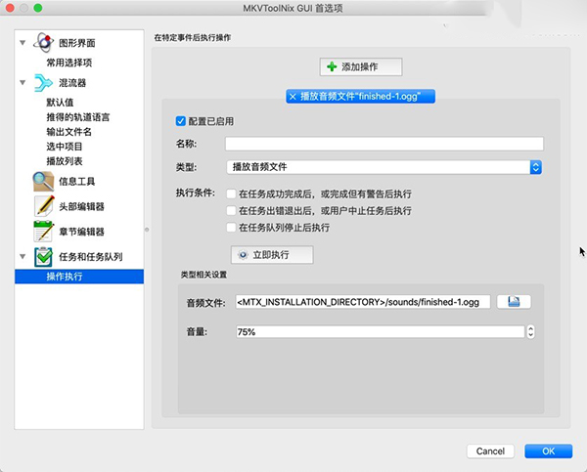Browse for audio file with folder icon
The width and height of the screenshot is (587, 472).
coord(514,302)
